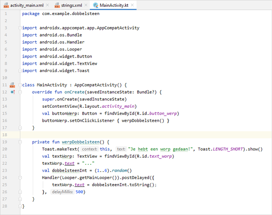Click the delayMillis parameter hint
This screenshot has height=215, width=272.
pyautogui.click(x=62, y=192)
